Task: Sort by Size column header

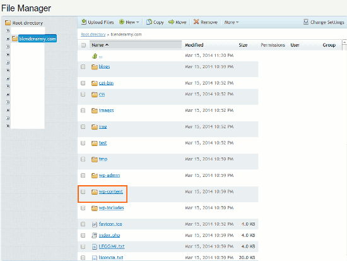Action: (x=243, y=45)
